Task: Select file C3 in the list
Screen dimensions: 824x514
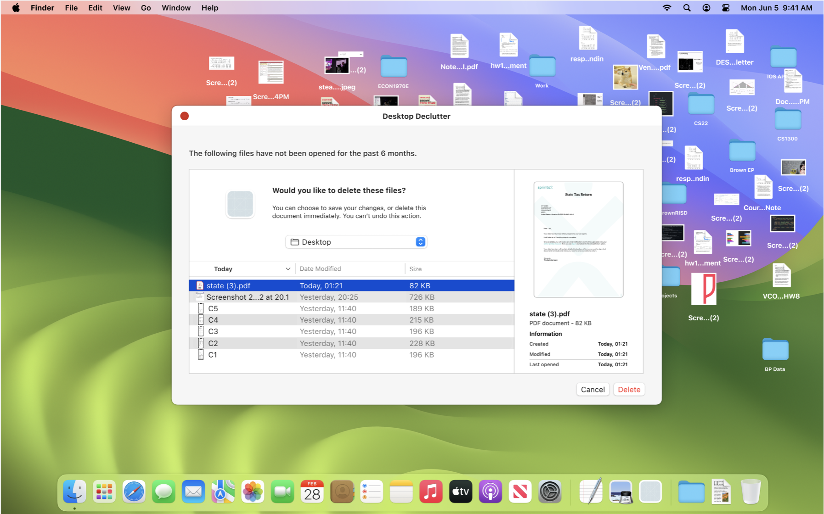Action: click(x=351, y=331)
